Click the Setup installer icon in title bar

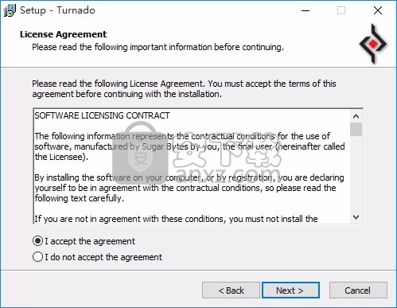(x=10, y=10)
